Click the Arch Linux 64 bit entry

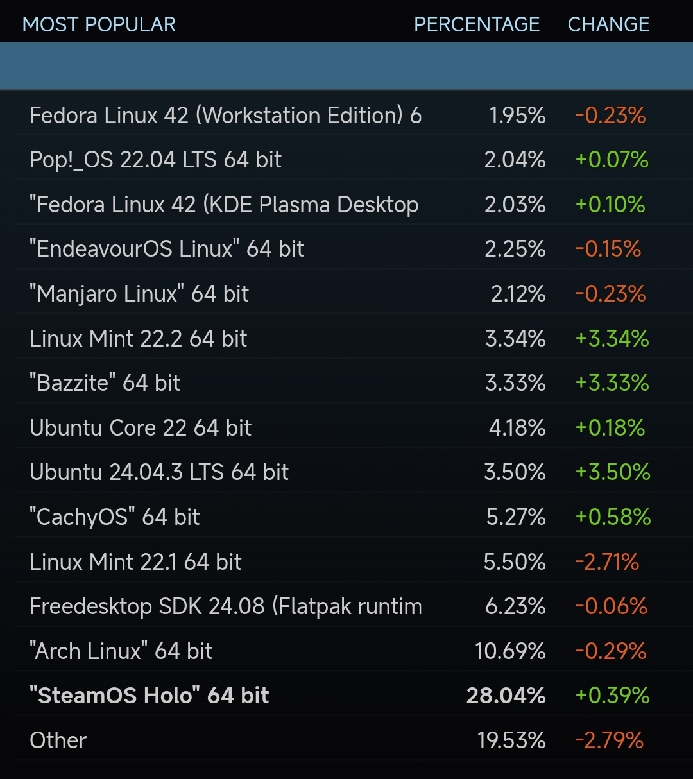click(x=121, y=651)
